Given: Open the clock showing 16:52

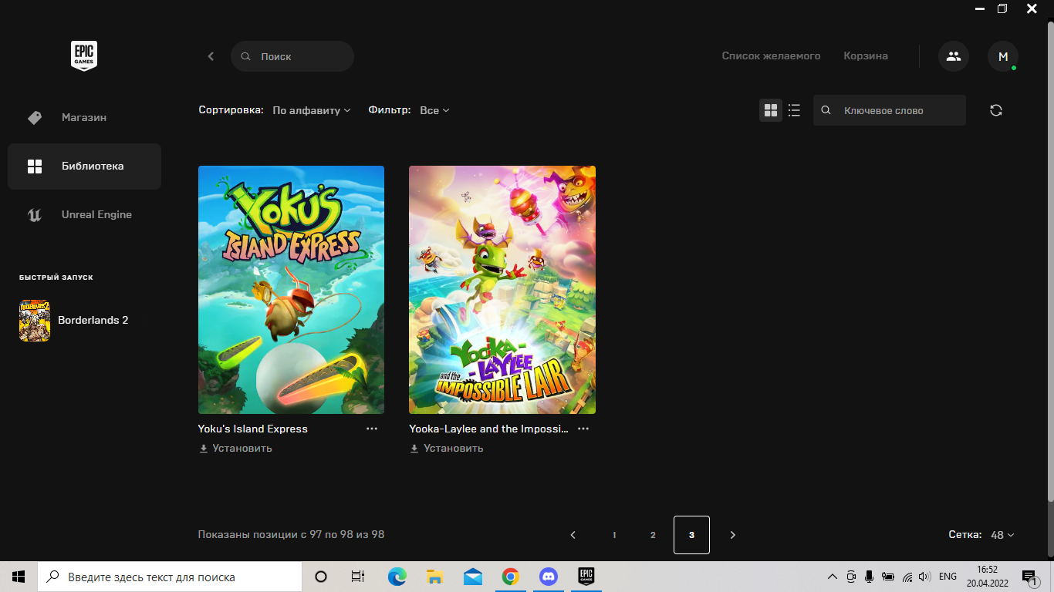Looking at the screenshot, I should (x=988, y=577).
